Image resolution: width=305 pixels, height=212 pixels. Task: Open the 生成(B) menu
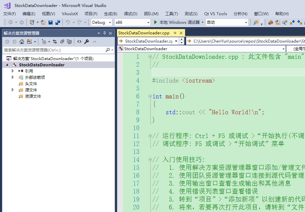110,14
